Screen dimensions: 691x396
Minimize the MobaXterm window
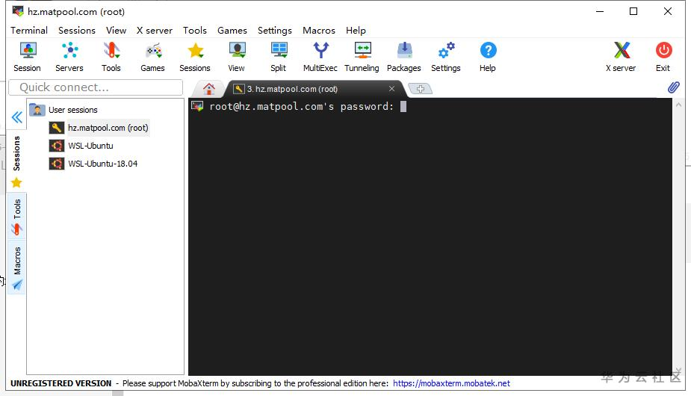click(x=600, y=11)
